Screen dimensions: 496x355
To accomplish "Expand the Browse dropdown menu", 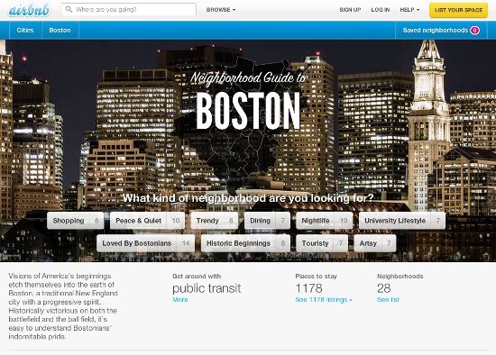I will (x=221, y=10).
